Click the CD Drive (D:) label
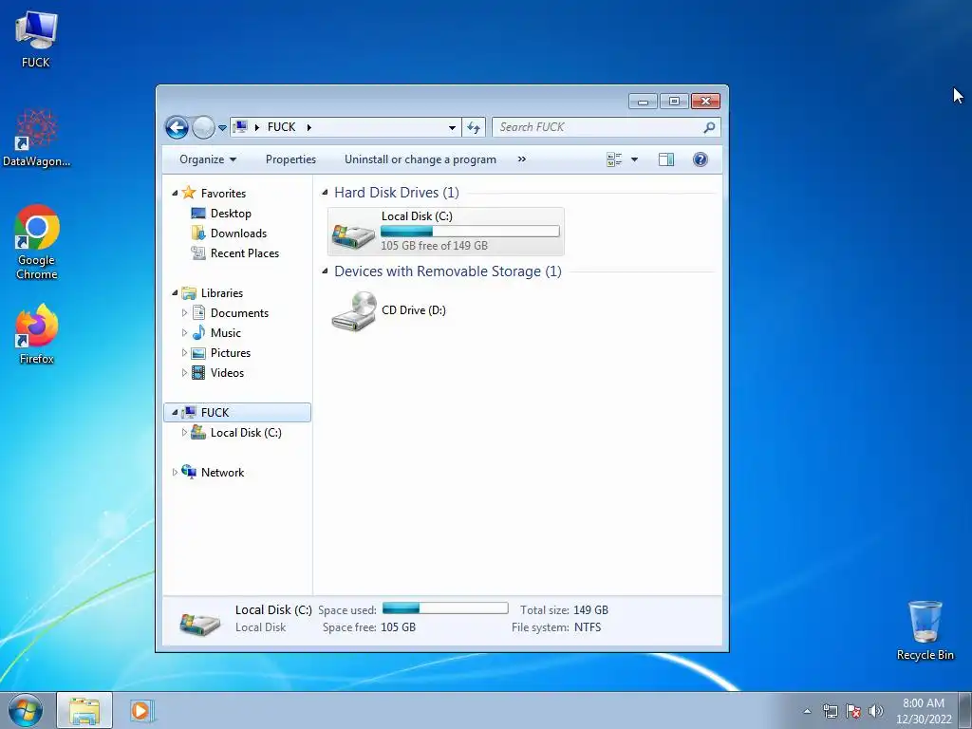Screen dimensions: 972x729 click(x=414, y=310)
